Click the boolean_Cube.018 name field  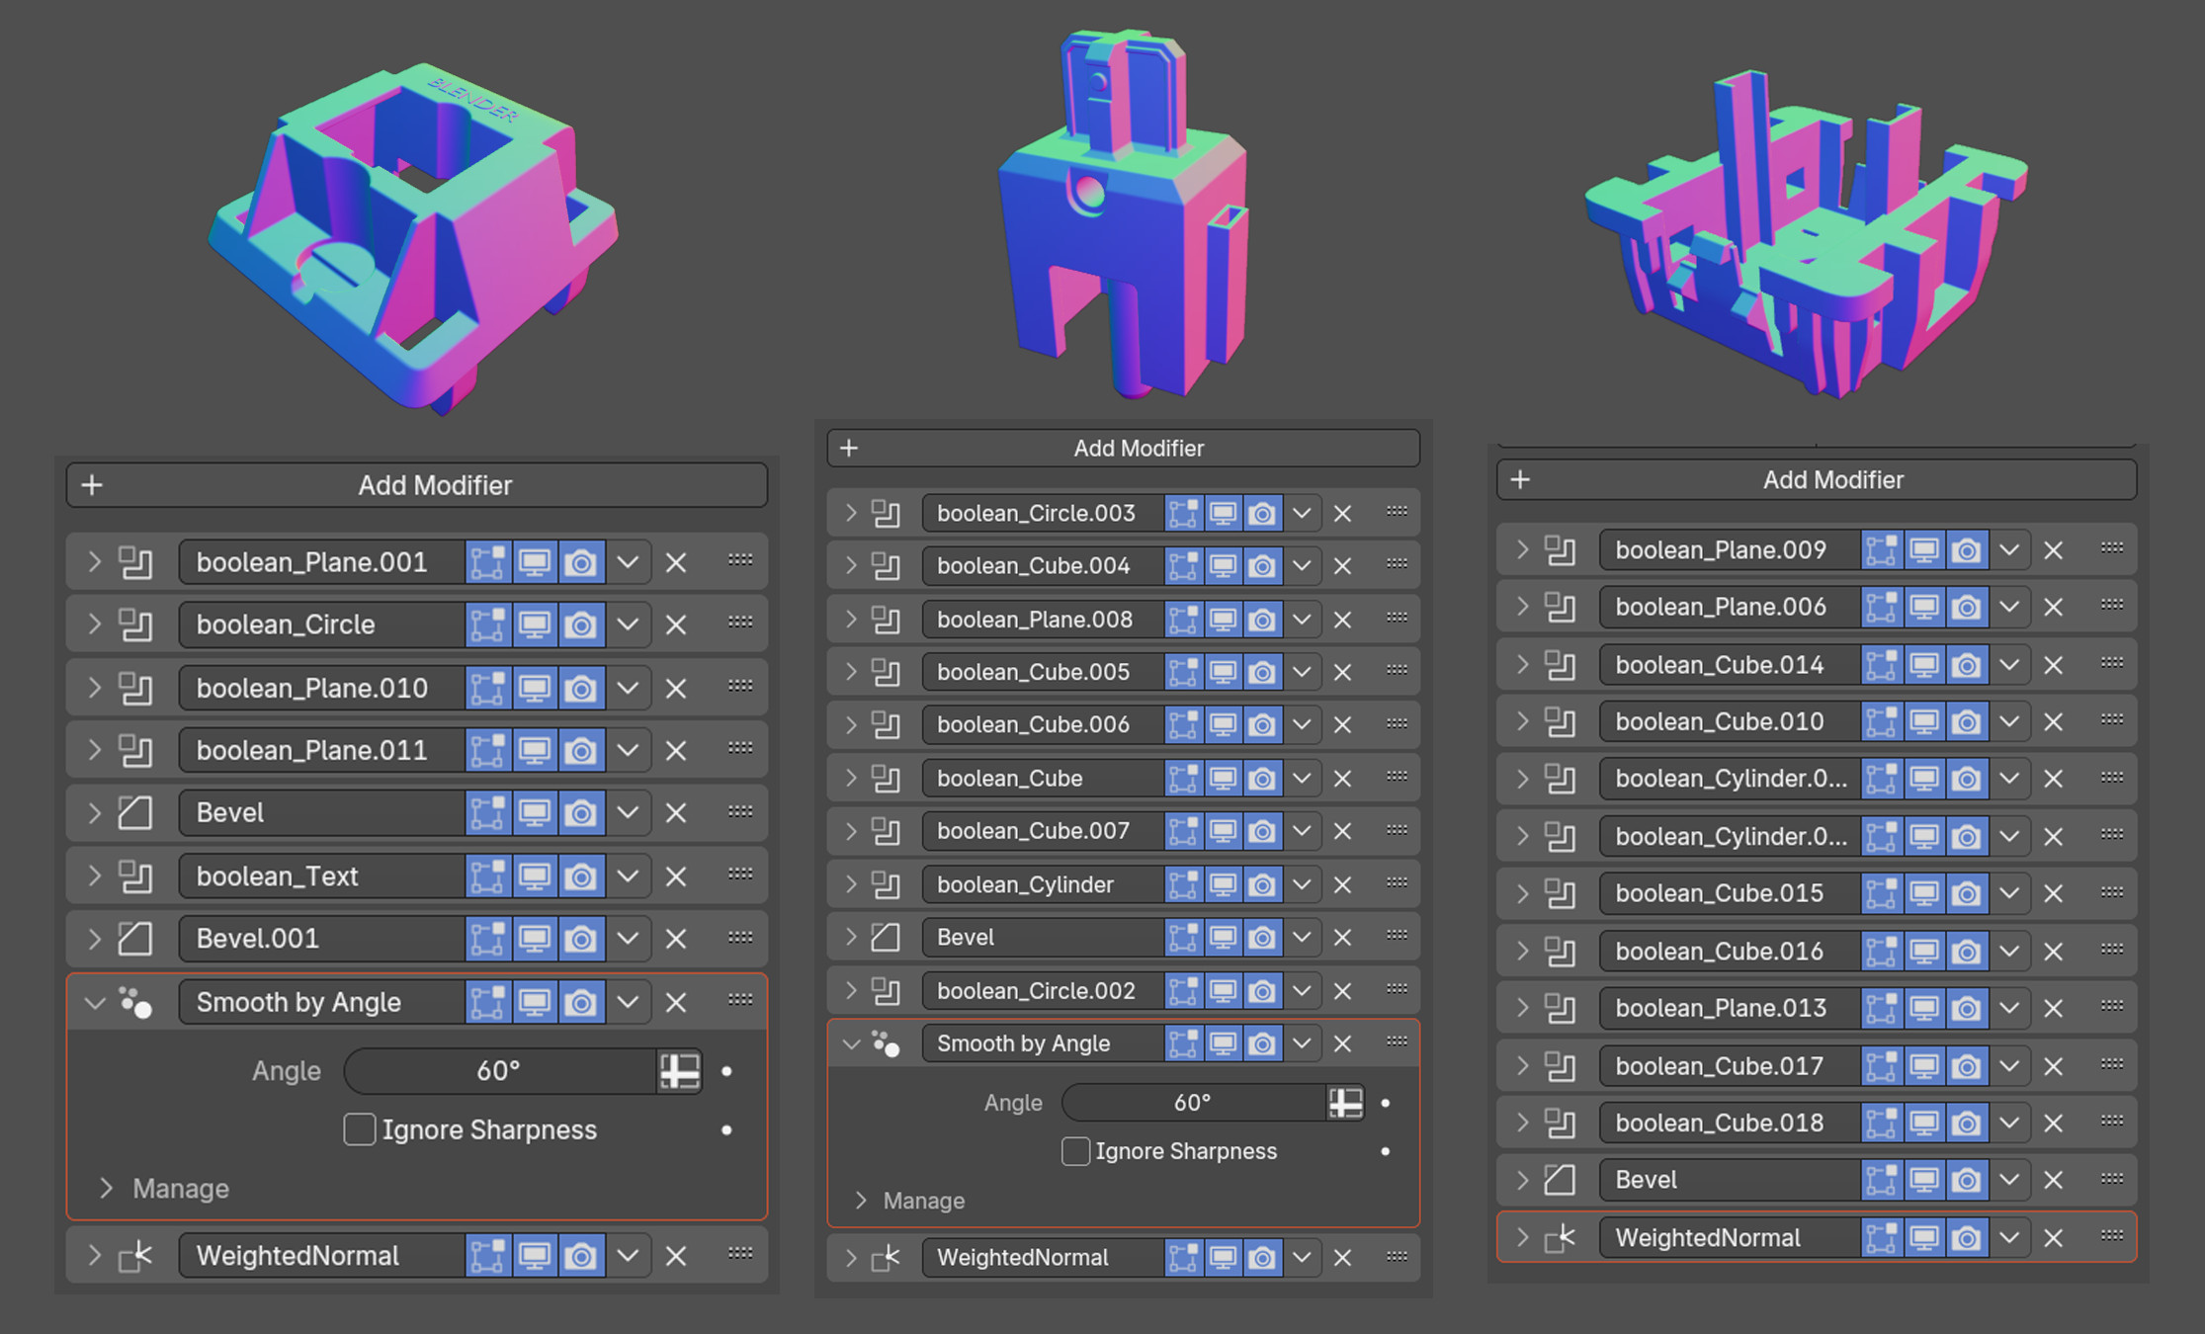click(1731, 1124)
